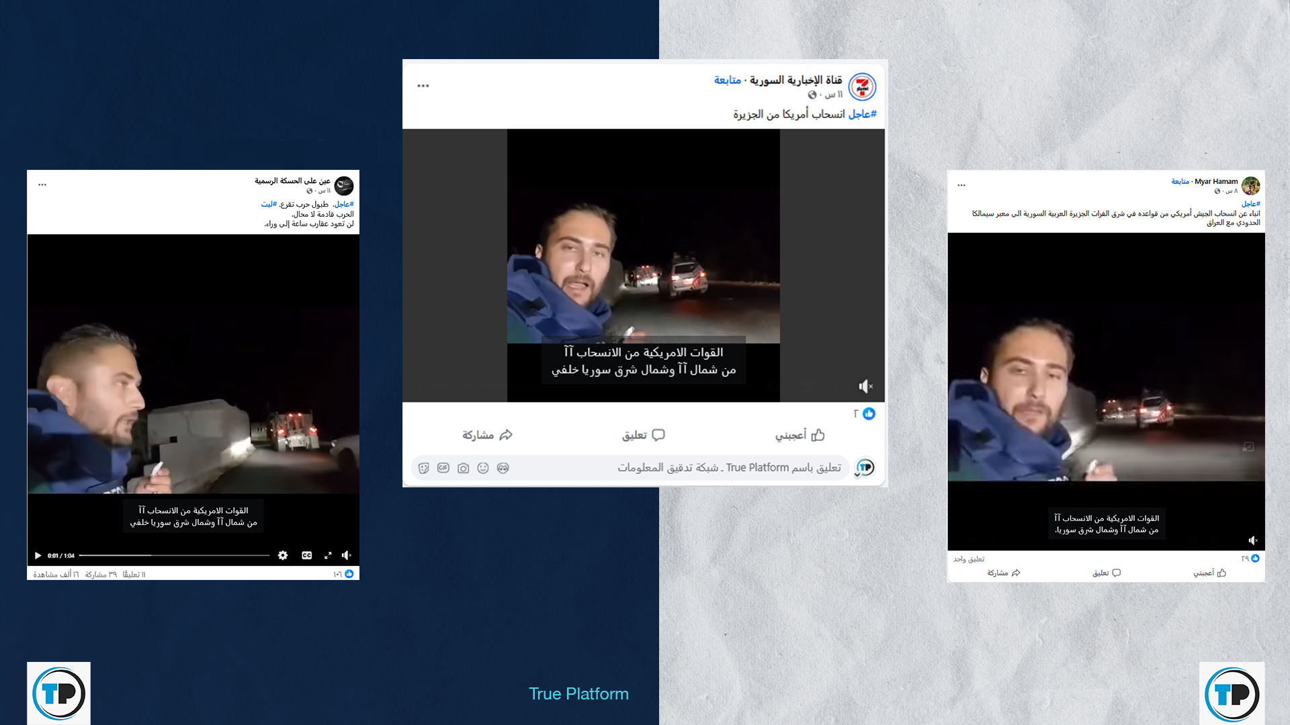Attach a photo using the camera icon
The image size is (1290, 725).
[x=463, y=468]
